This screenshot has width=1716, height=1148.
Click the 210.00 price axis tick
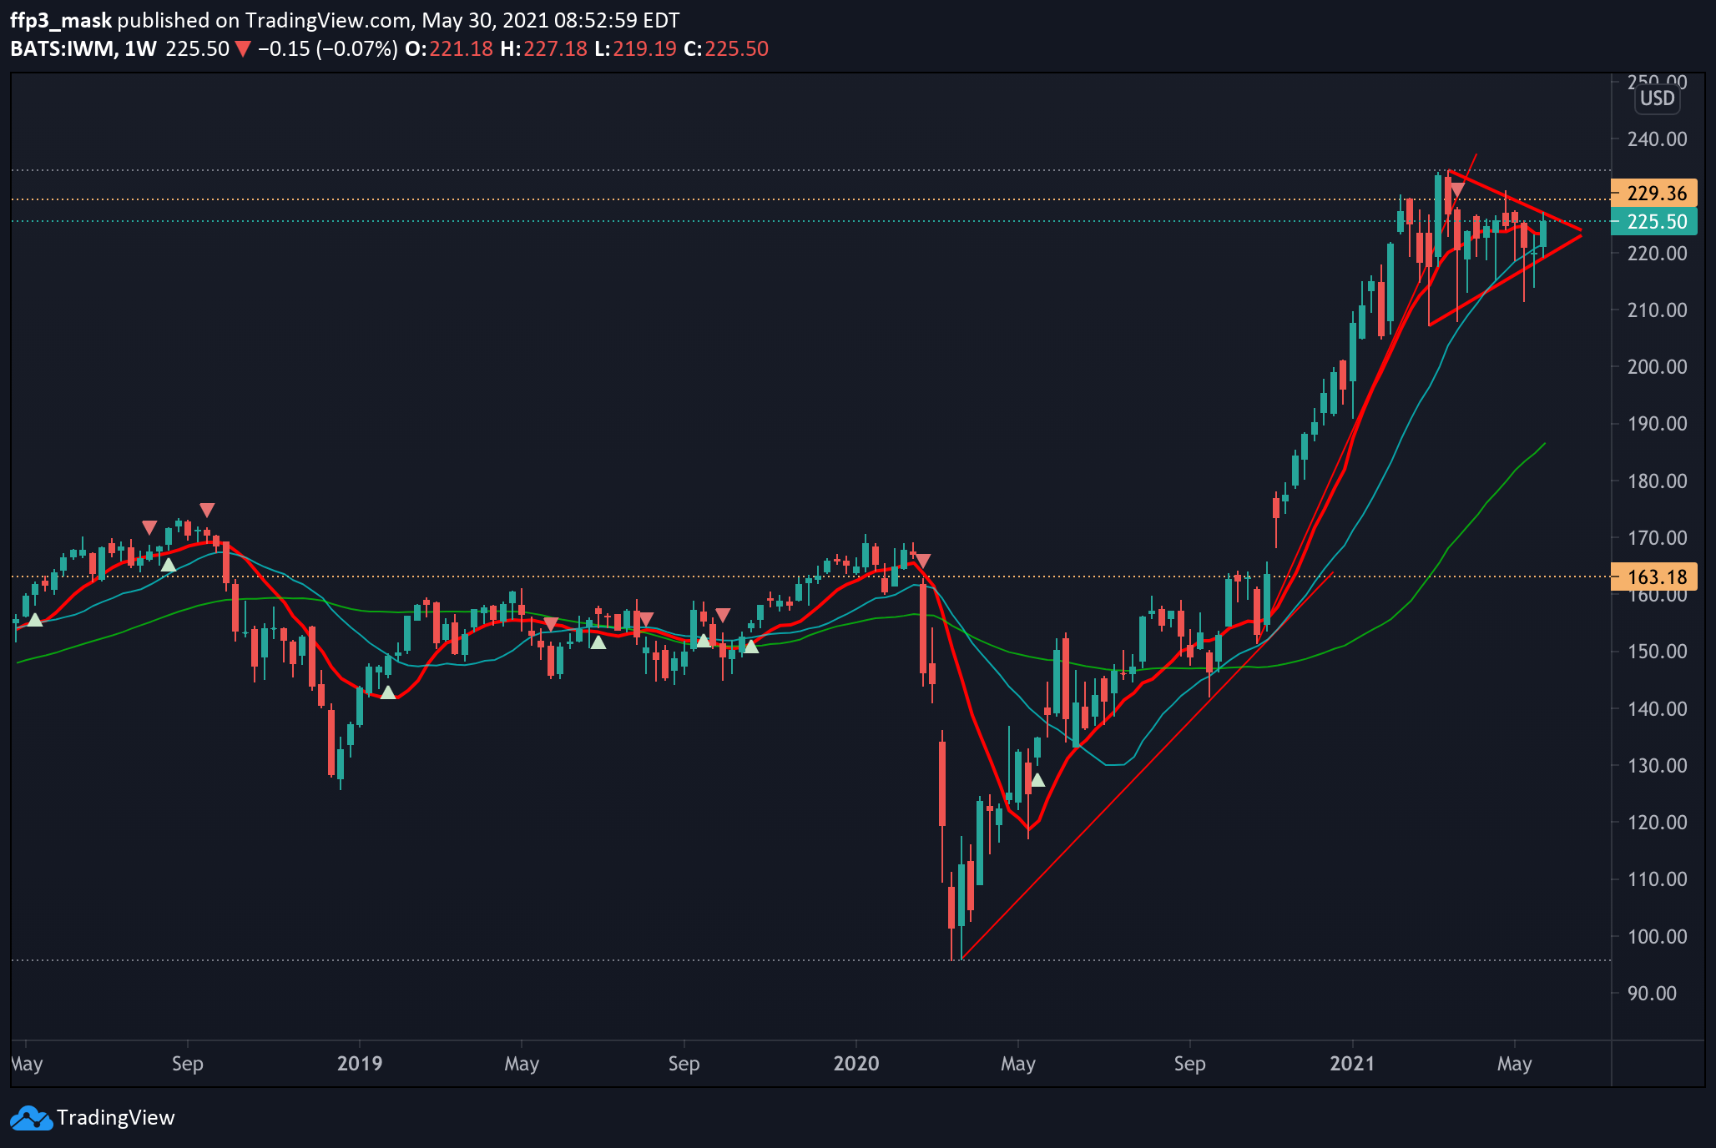(1657, 310)
